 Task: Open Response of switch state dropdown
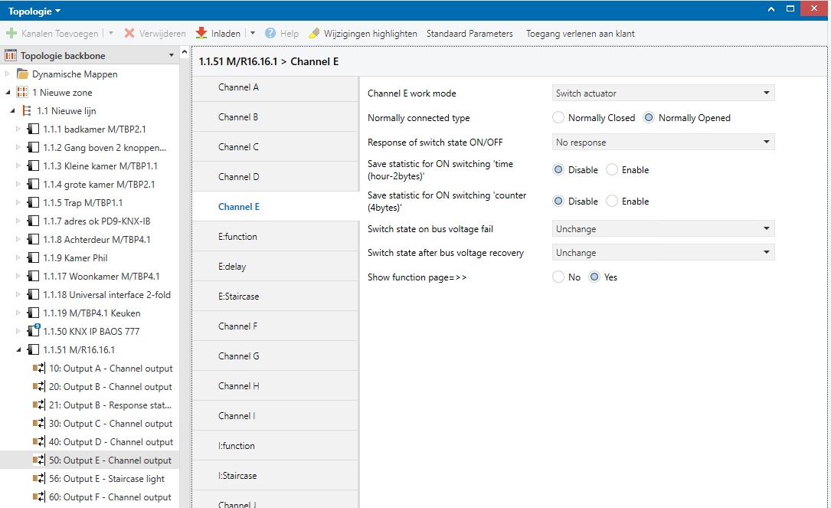tap(663, 143)
